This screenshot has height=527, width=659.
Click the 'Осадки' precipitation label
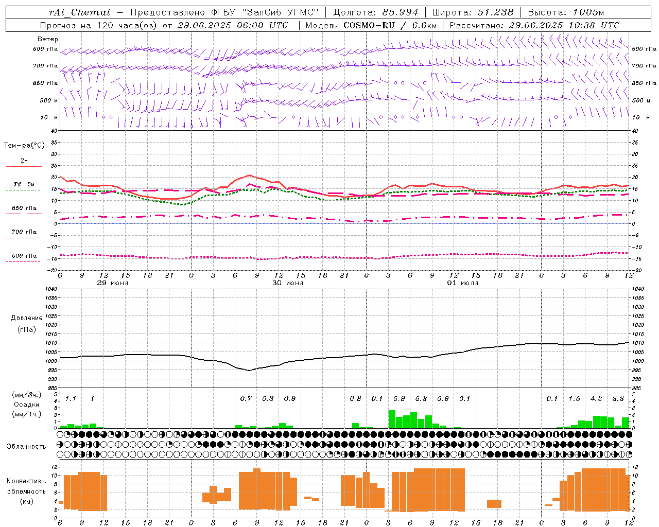(27, 405)
